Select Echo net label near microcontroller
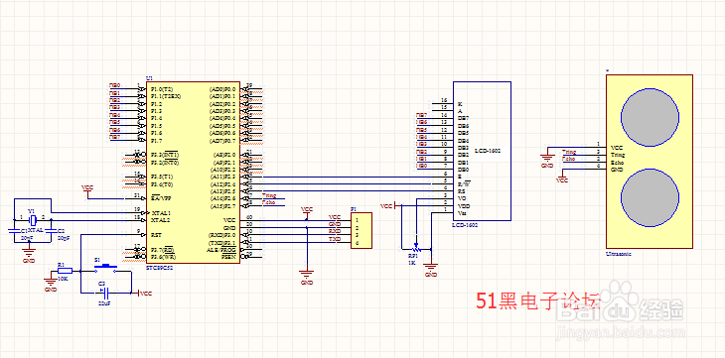The width and height of the screenshot is (725, 358). pos(268,202)
